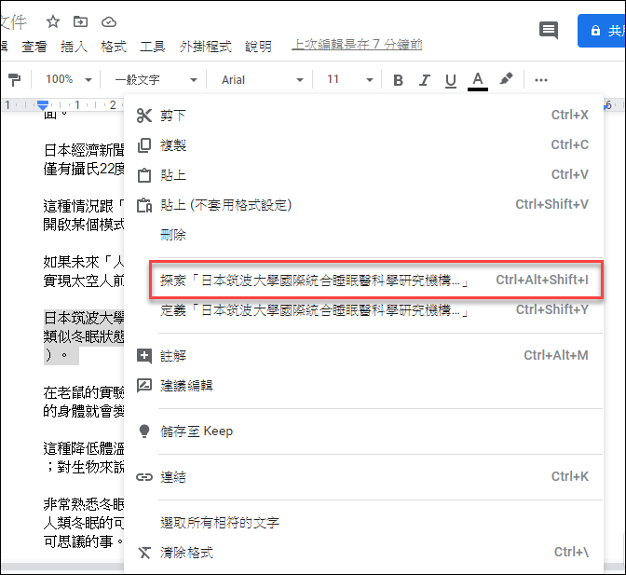Open the 格式 menu
This screenshot has height=575, width=626.
pos(114,47)
